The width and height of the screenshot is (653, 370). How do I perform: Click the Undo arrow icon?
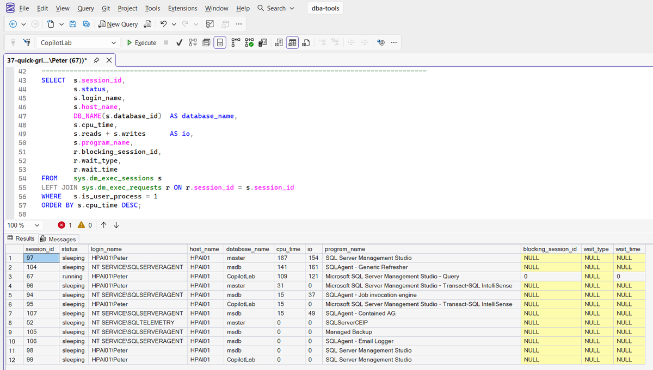(163, 24)
